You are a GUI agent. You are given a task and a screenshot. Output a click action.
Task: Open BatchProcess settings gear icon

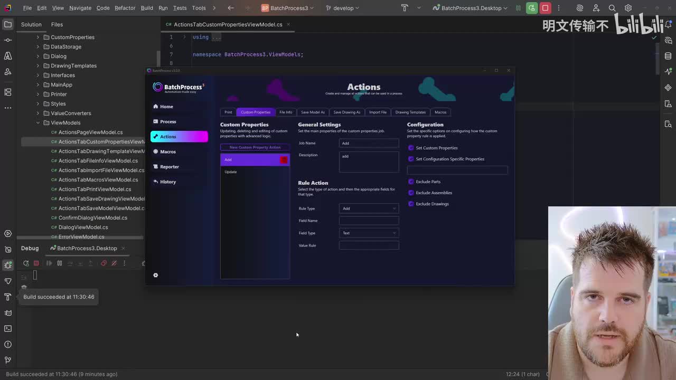click(155, 275)
